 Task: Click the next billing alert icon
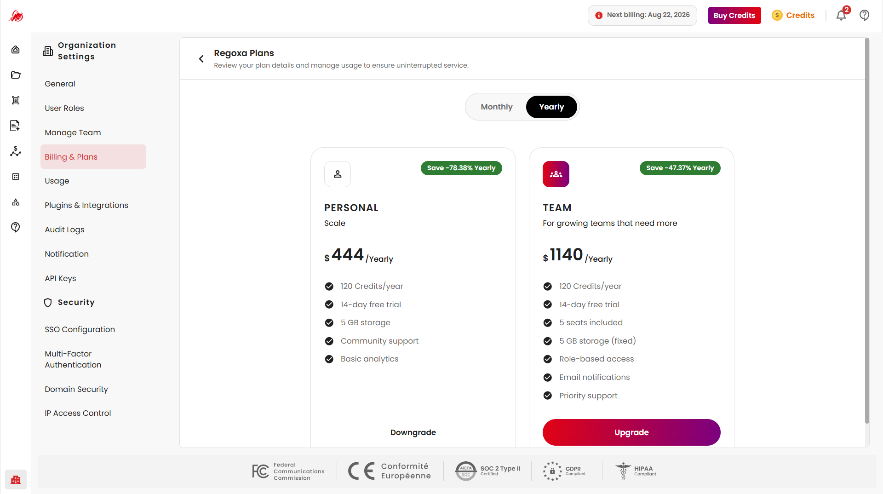coord(599,15)
